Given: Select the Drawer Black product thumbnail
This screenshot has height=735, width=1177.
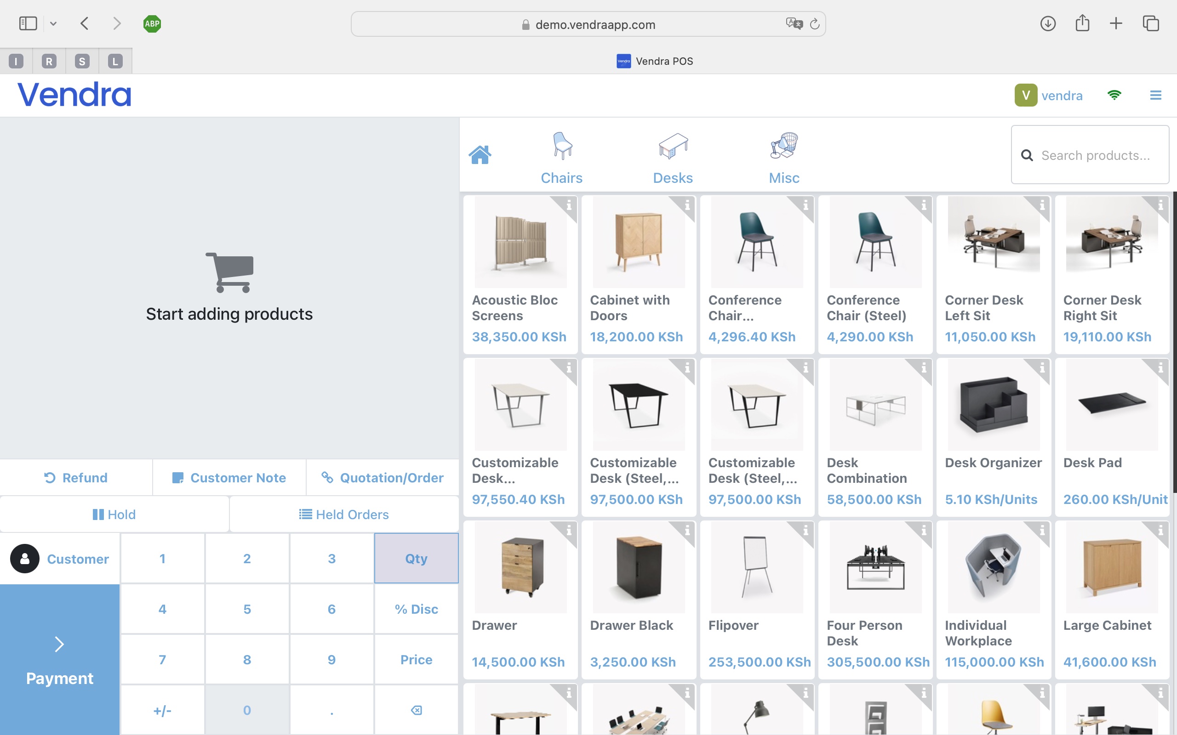Looking at the screenshot, I should (638, 568).
